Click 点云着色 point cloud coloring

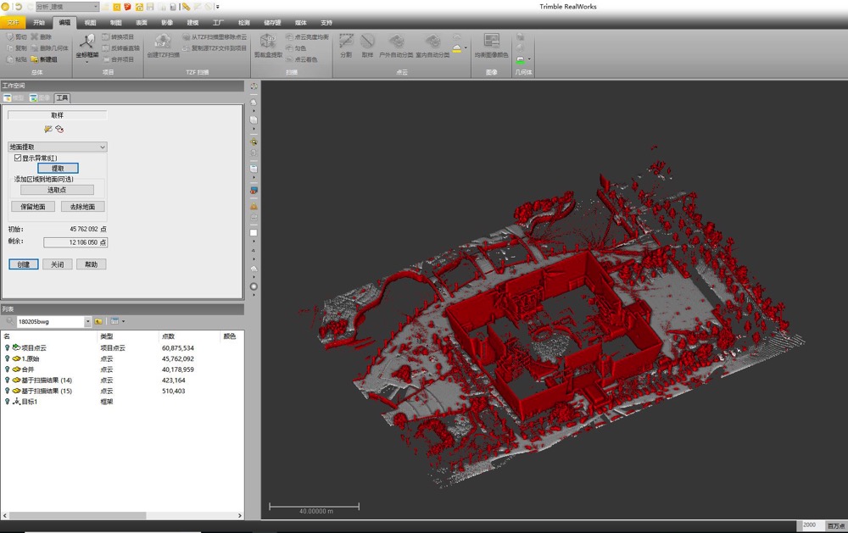[x=302, y=59]
